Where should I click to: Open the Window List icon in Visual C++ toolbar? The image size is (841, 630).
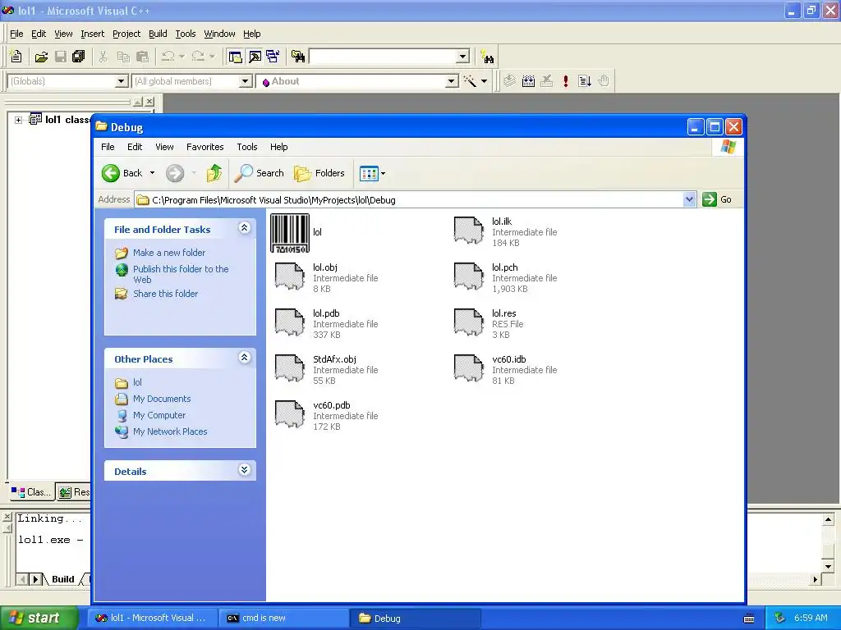point(273,57)
